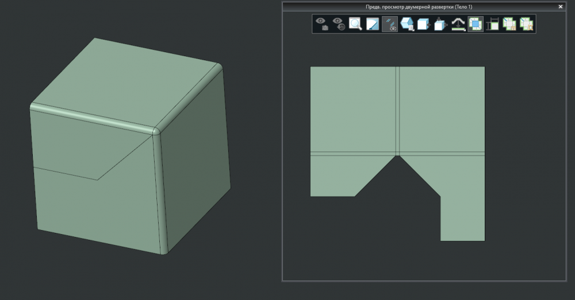Click the cube with single left arrow icon
575x300 pixels.
[x=424, y=24]
